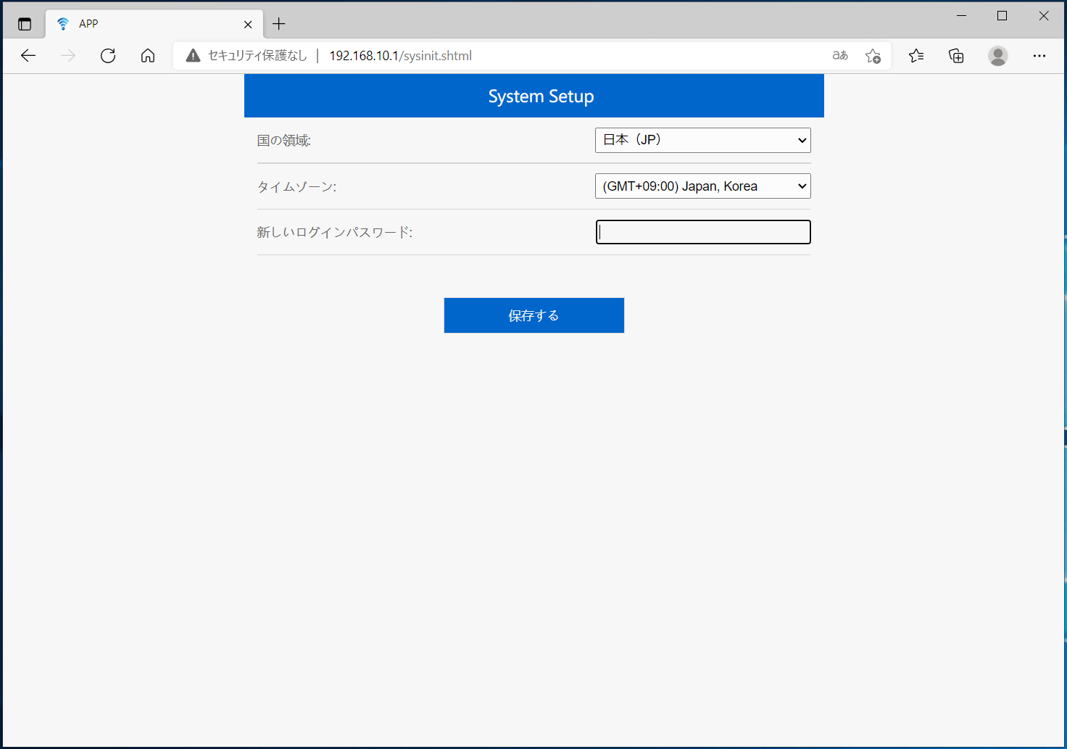Open the Collections panel
The height and width of the screenshot is (749, 1067).
click(x=956, y=56)
